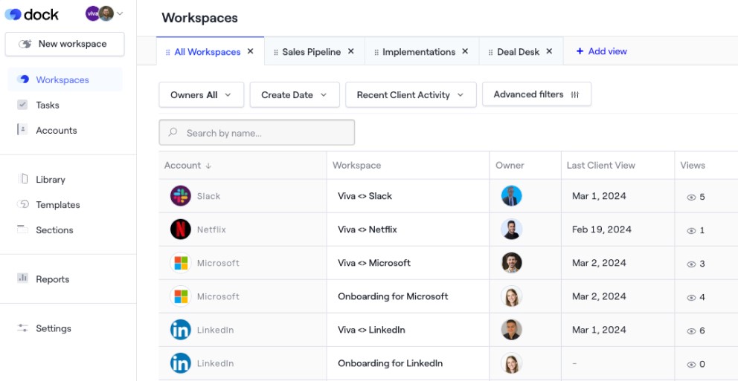The width and height of the screenshot is (738, 381).
Task: Switch to the Implementations tab
Action: pos(418,52)
